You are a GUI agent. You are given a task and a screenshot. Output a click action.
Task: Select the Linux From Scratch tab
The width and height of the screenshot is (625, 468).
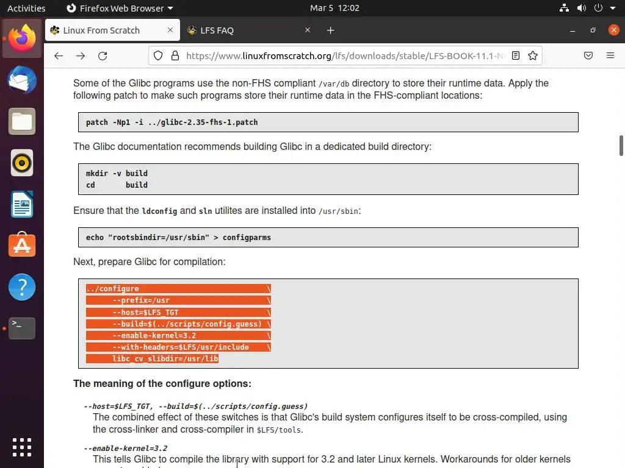(x=112, y=30)
